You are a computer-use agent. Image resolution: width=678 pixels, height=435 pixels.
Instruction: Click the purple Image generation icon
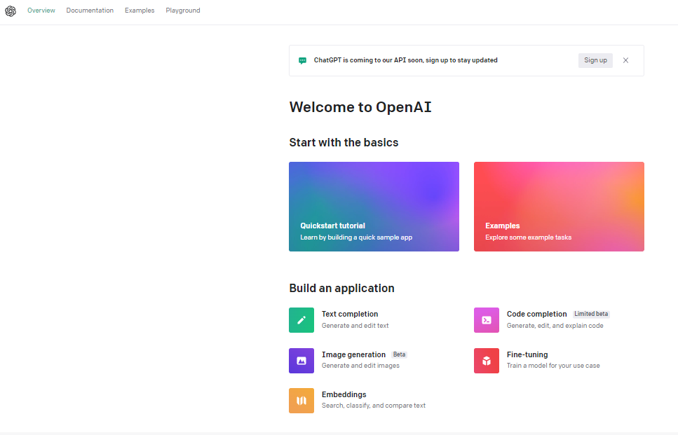(301, 361)
